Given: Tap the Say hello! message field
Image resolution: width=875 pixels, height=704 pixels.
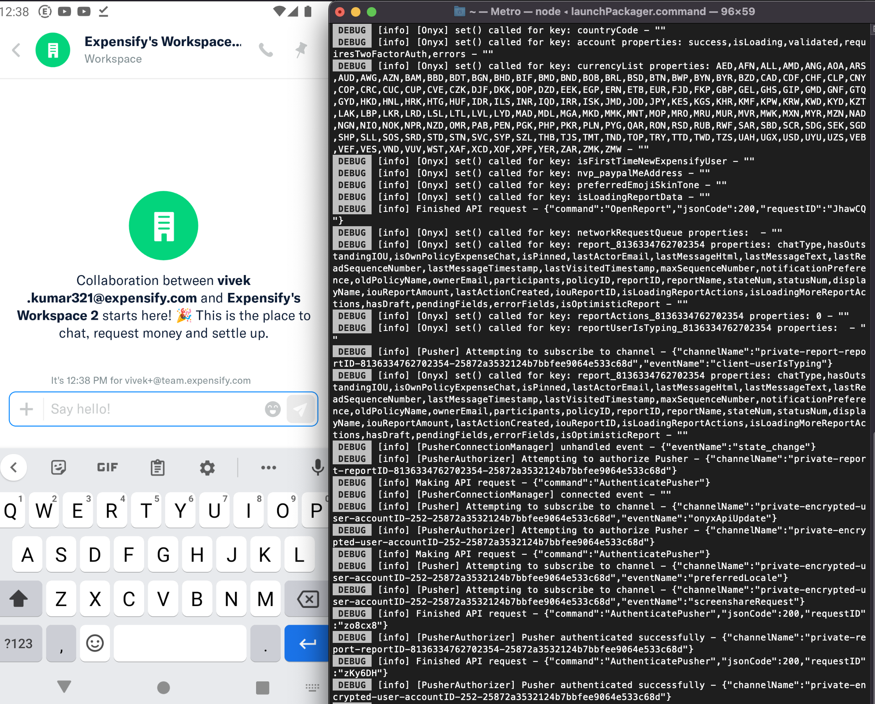Looking at the screenshot, I should [154, 409].
